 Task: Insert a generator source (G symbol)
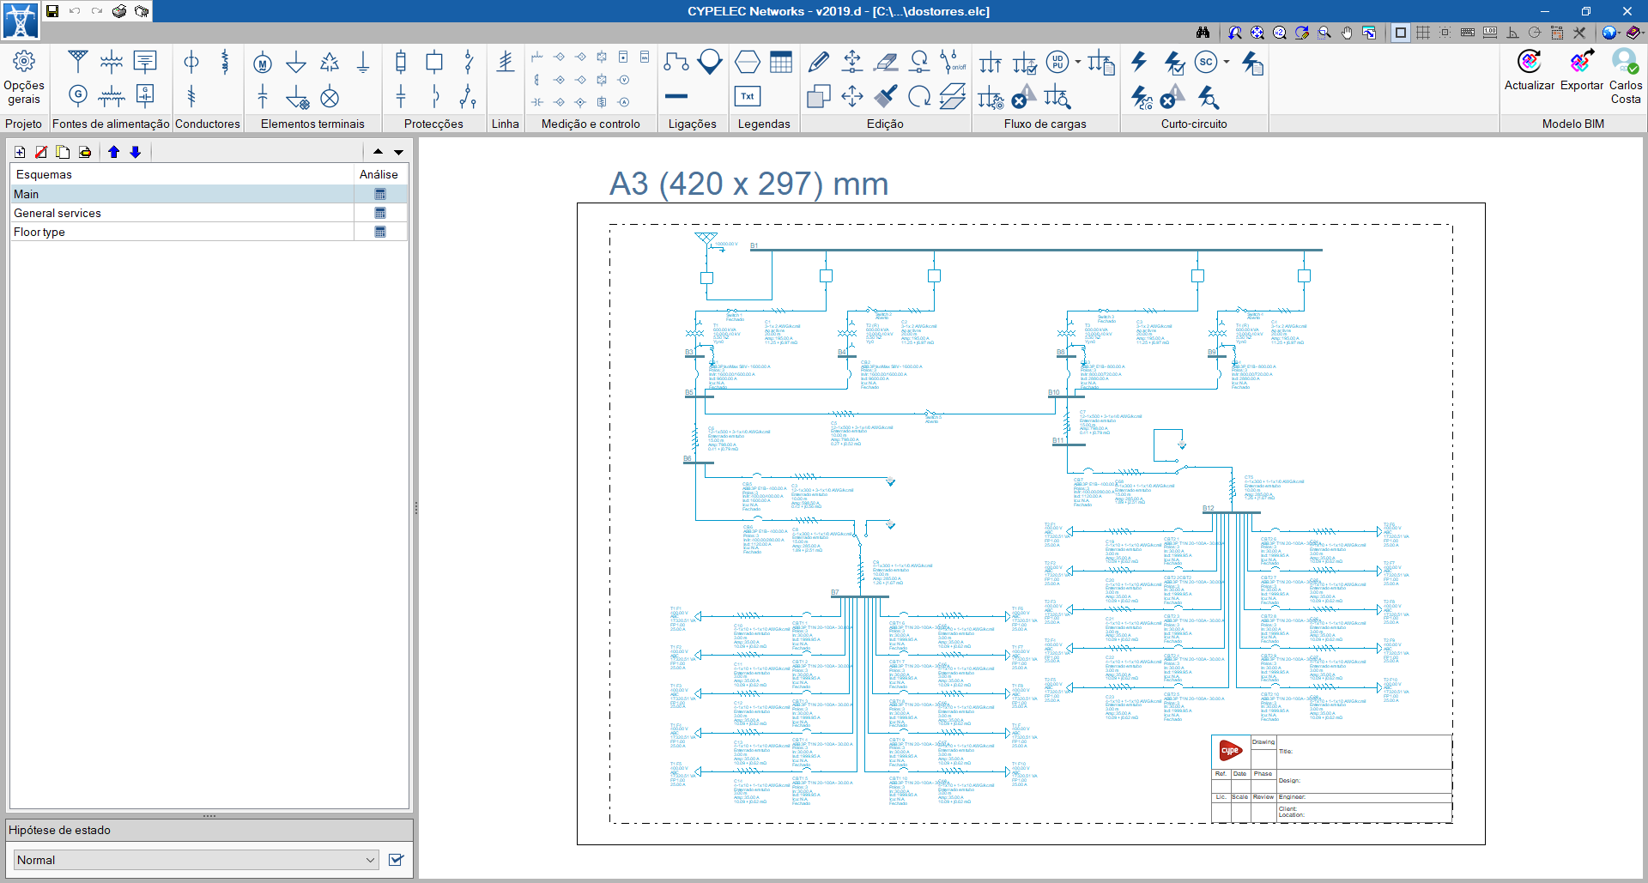click(78, 94)
